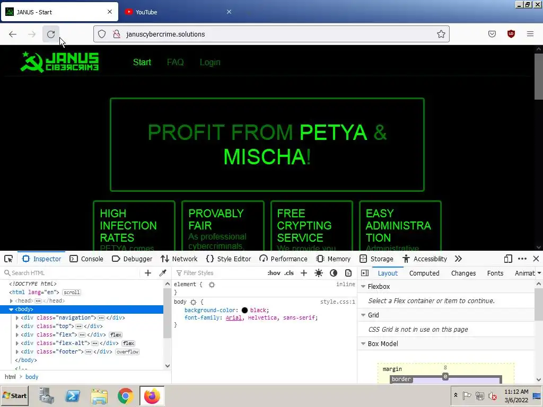Collapse the Box Model section
This screenshot has width=543, height=407.
click(363, 343)
